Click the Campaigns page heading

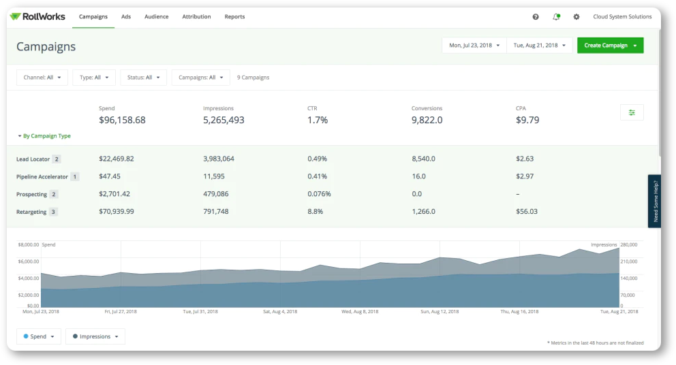click(x=46, y=46)
